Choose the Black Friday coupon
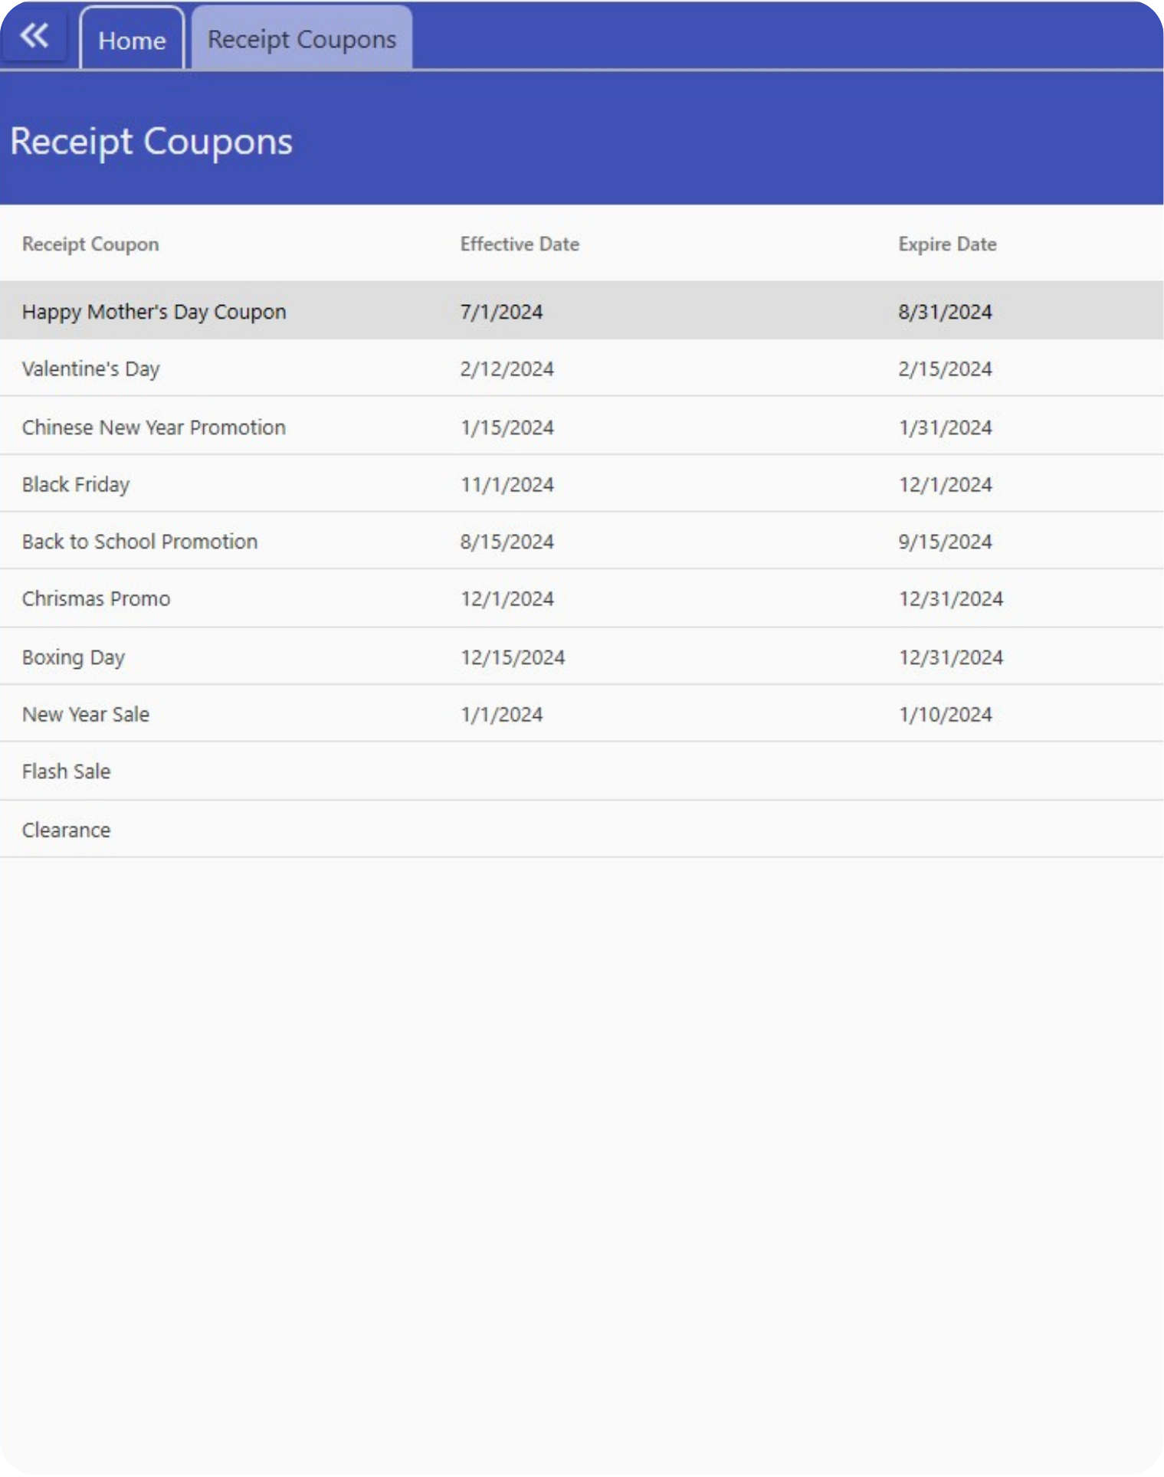 tap(76, 485)
